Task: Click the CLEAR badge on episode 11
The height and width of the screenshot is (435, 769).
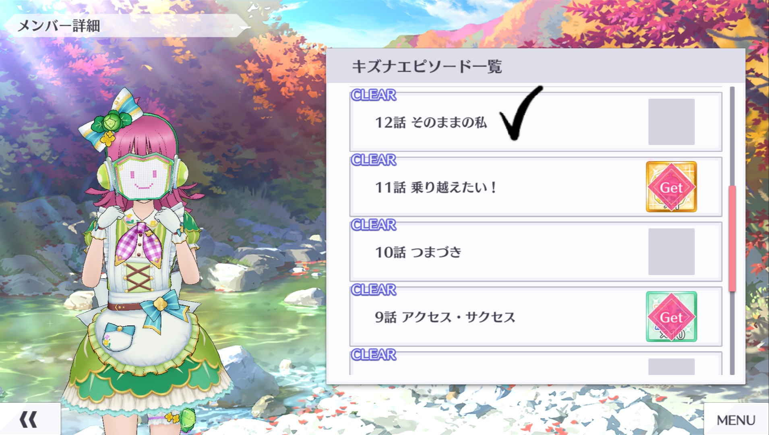Action: click(373, 160)
